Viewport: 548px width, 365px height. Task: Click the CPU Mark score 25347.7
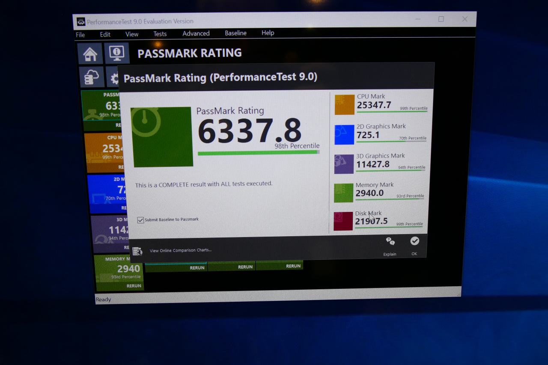[374, 105]
